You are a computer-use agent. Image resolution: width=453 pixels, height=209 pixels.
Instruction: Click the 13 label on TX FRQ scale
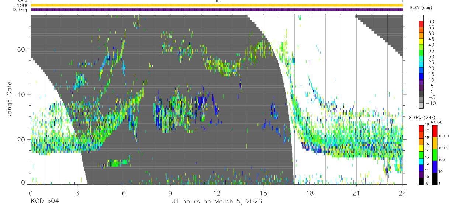427,157
